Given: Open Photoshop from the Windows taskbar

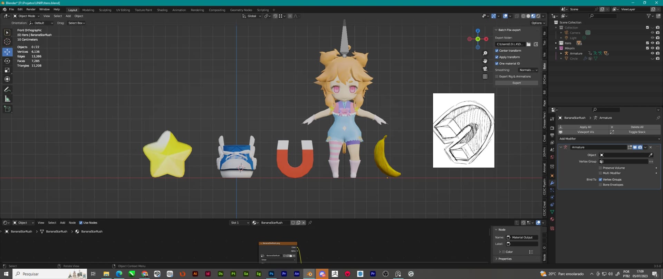Looking at the screenshot, I should point(271,274).
